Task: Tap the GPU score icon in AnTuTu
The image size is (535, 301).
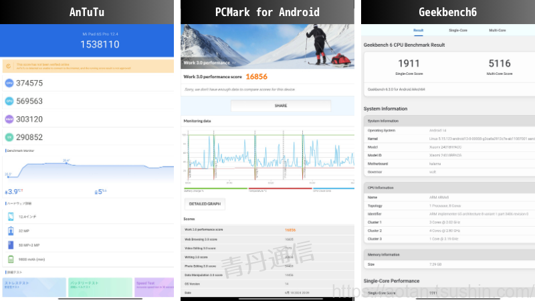Action: (x=9, y=101)
